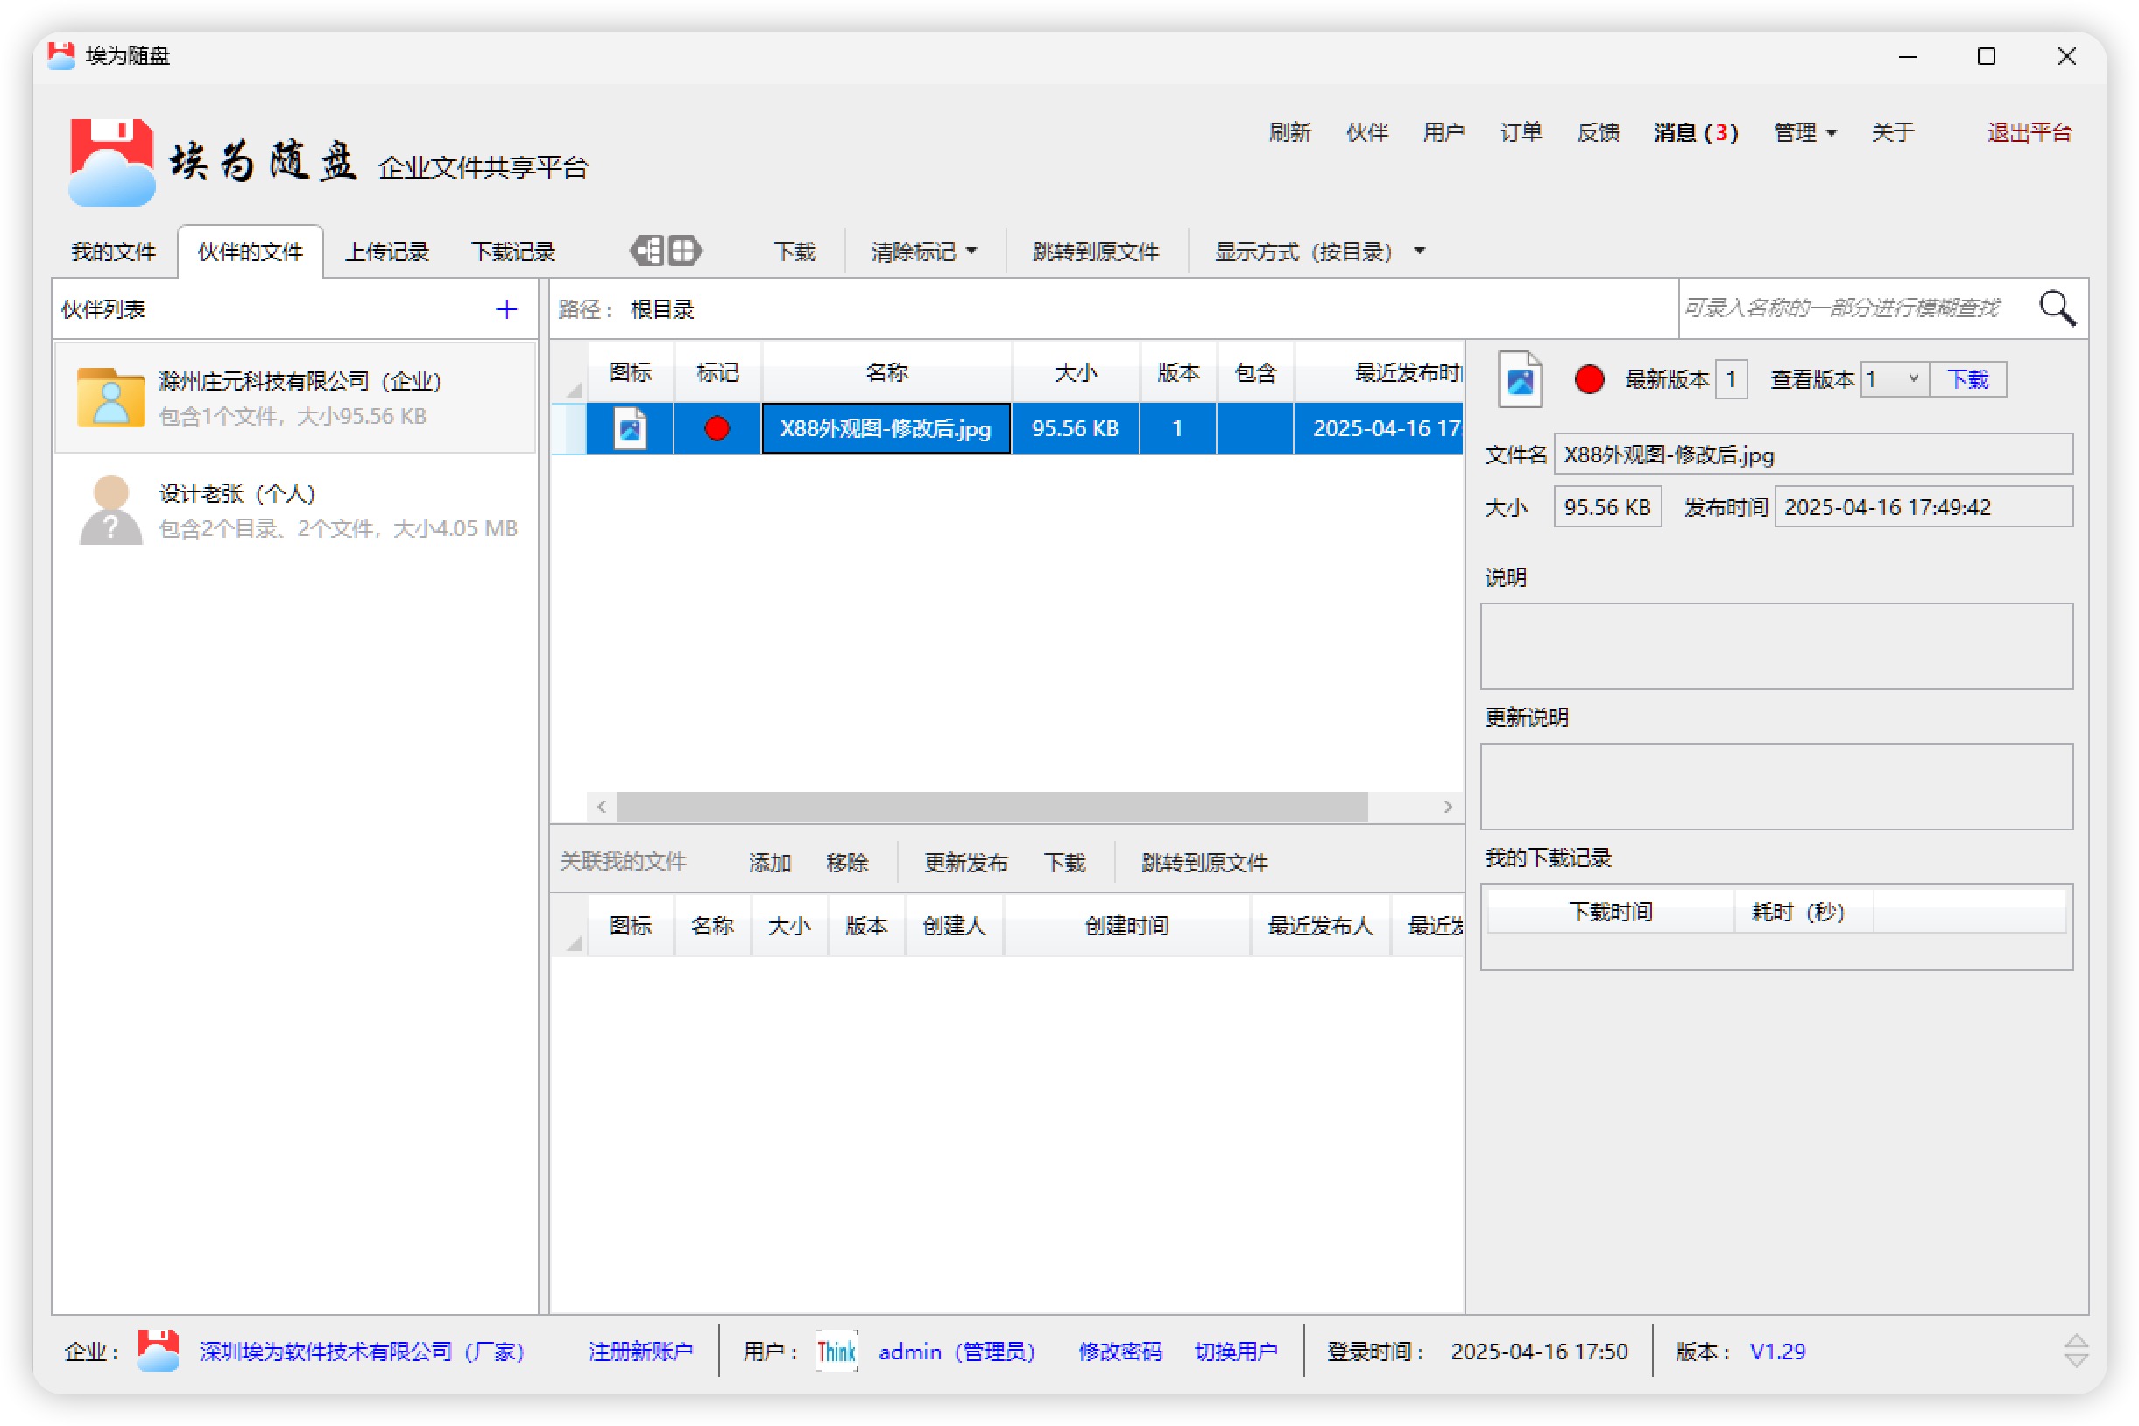Click the left split-panel layout icon
2139x1426 pixels.
[646, 251]
